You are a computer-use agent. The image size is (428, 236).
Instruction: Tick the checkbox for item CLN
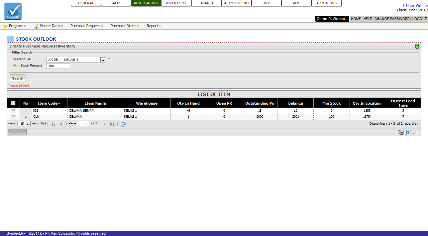click(13, 117)
